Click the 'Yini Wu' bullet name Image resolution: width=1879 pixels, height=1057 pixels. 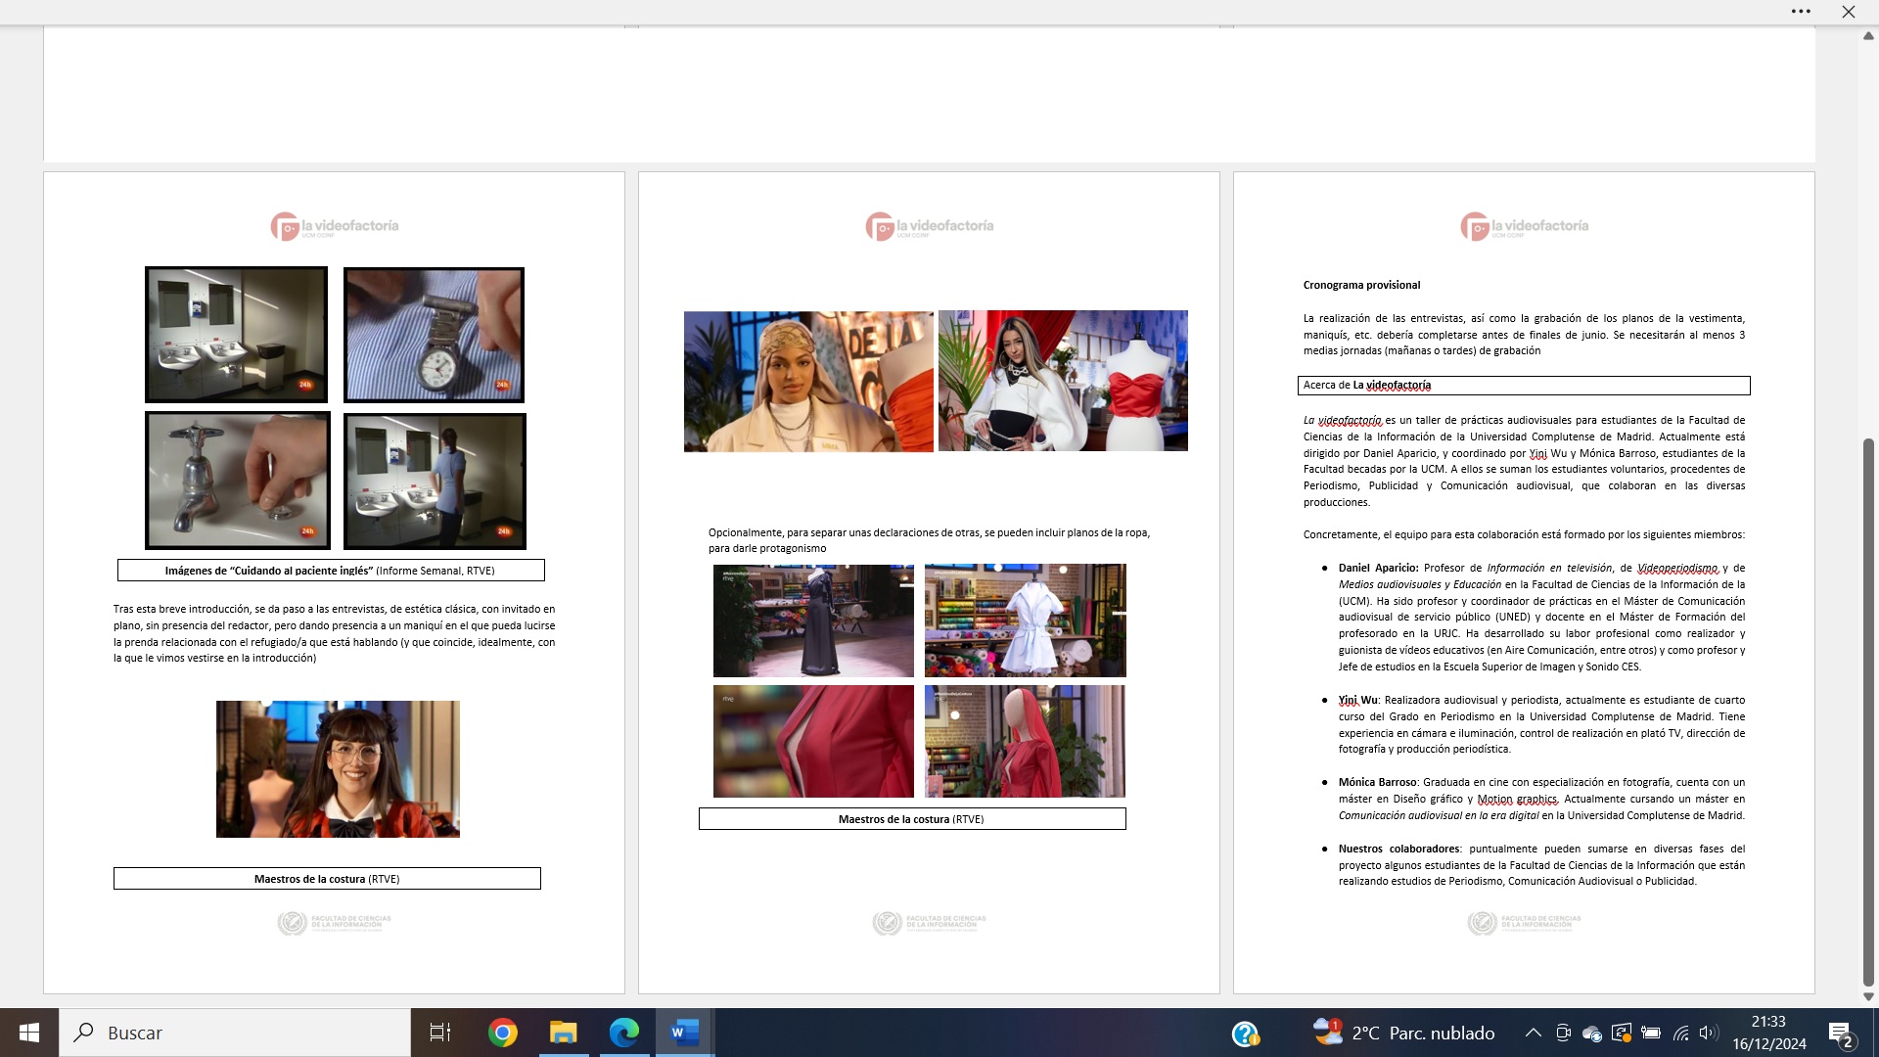tap(1358, 701)
